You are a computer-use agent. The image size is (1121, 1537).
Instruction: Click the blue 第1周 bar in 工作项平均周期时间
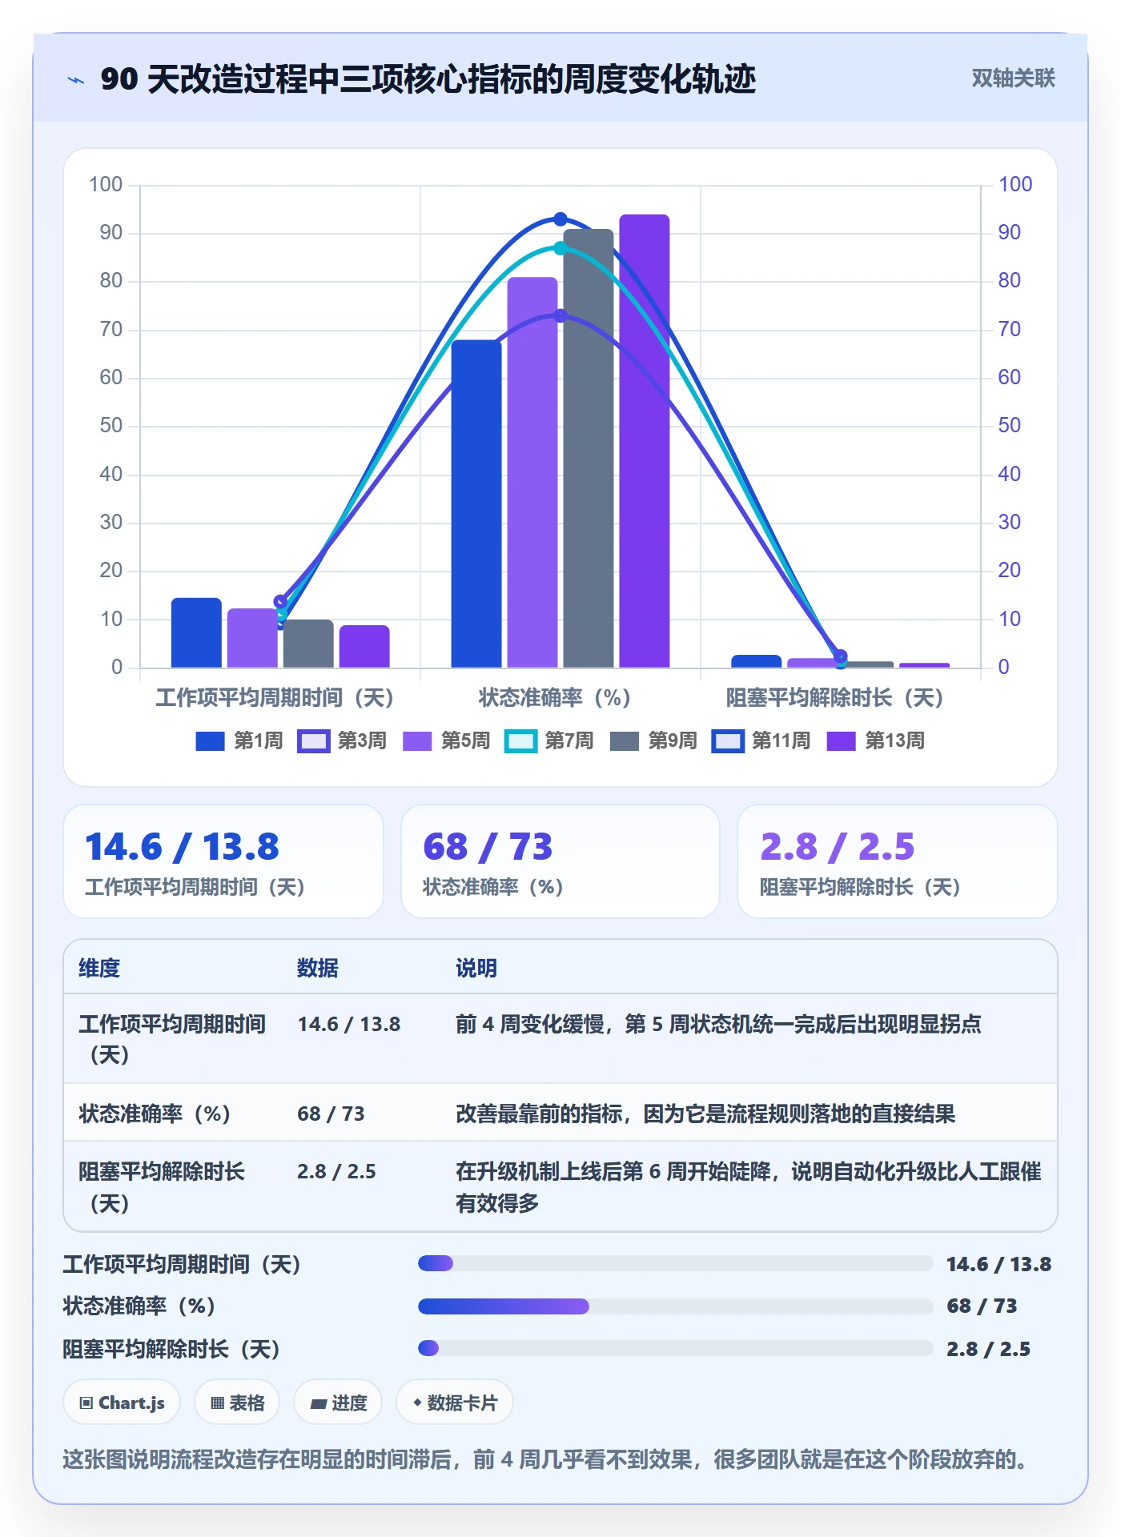[x=196, y=632]
